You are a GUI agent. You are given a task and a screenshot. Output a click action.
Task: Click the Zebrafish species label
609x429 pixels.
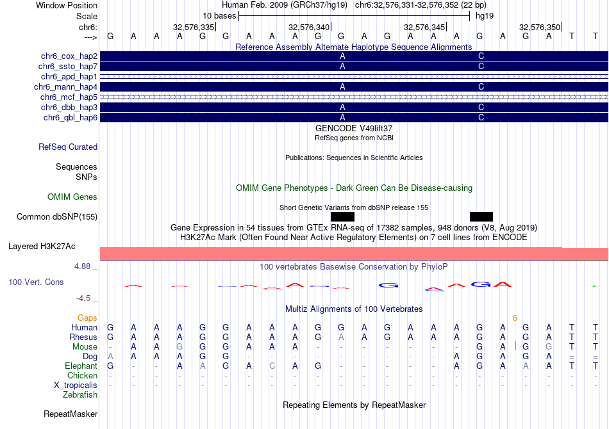[x=80, y=395]
